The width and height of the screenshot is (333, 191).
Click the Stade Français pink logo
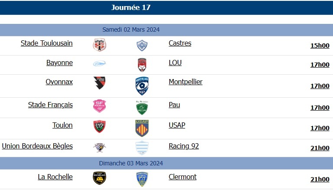tap(100, 106)
